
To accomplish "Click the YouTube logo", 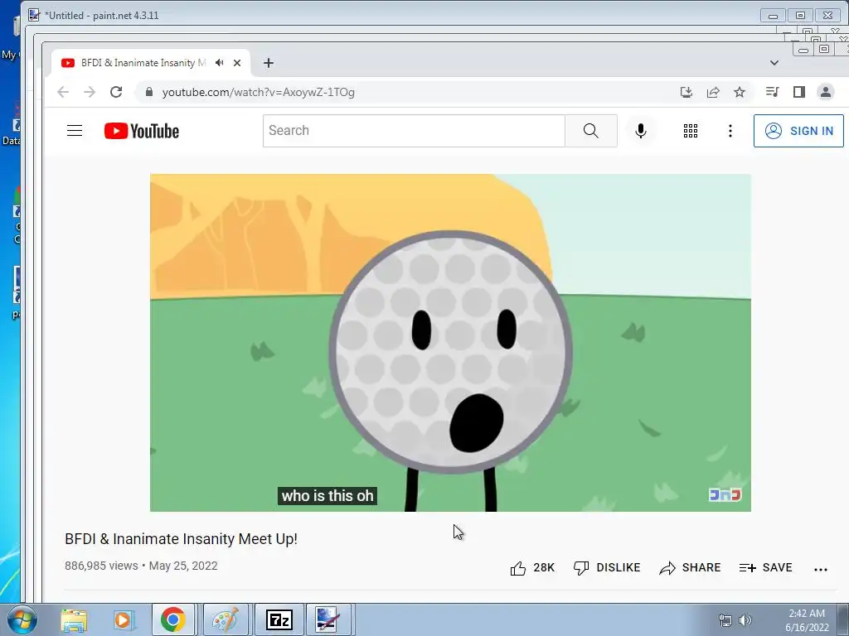I will coord(141,131).
